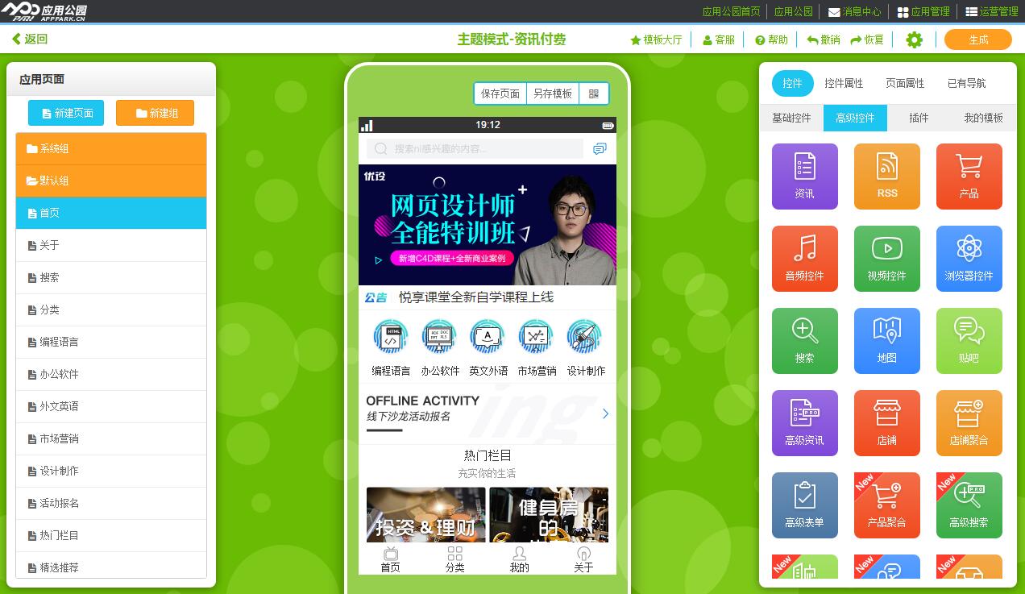Collapse the 系统组 page group
Image resolution: width=1025 pixels, height=594 pixels.
(110, 149)
